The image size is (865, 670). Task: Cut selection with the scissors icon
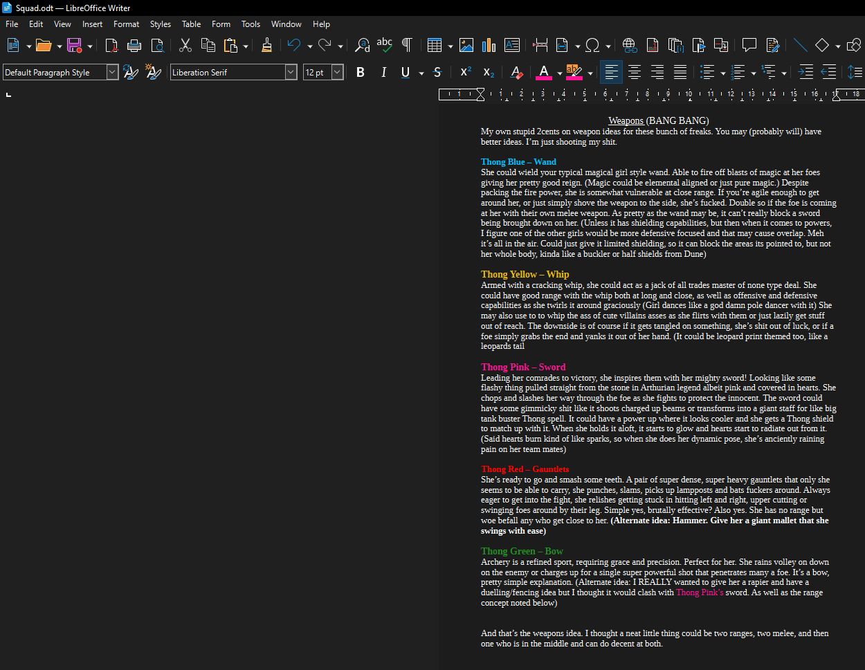185,45
